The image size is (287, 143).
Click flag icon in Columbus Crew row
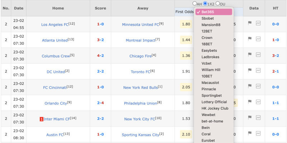coord(250,55)
